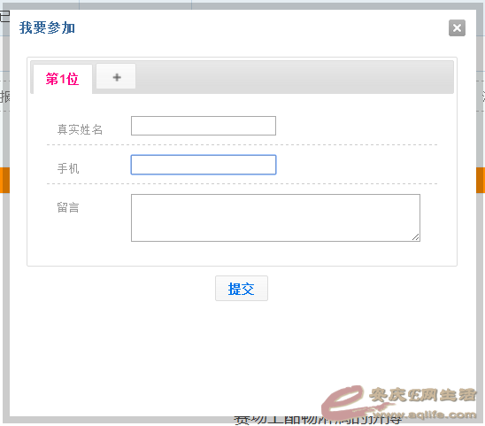
Task: Click the 真实姓名 field label
Action: (80, 129)
